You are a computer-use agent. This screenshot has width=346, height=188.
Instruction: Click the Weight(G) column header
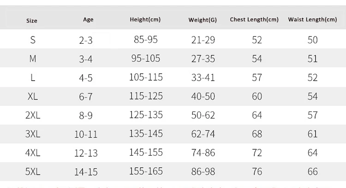coord(203,20)
